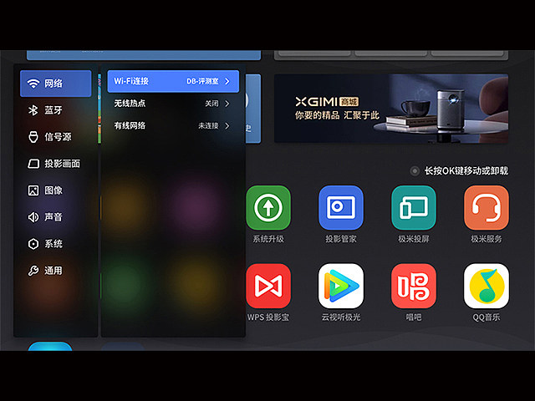Screen dimensions: 535x401
Task: Open the QQ音乐 music app
Action: click(x=487, y=286)
